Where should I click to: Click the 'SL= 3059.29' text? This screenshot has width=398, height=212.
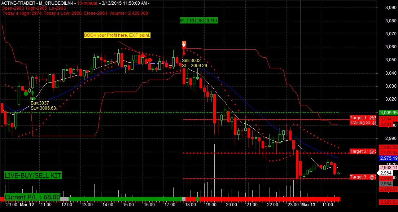(194, 65)
